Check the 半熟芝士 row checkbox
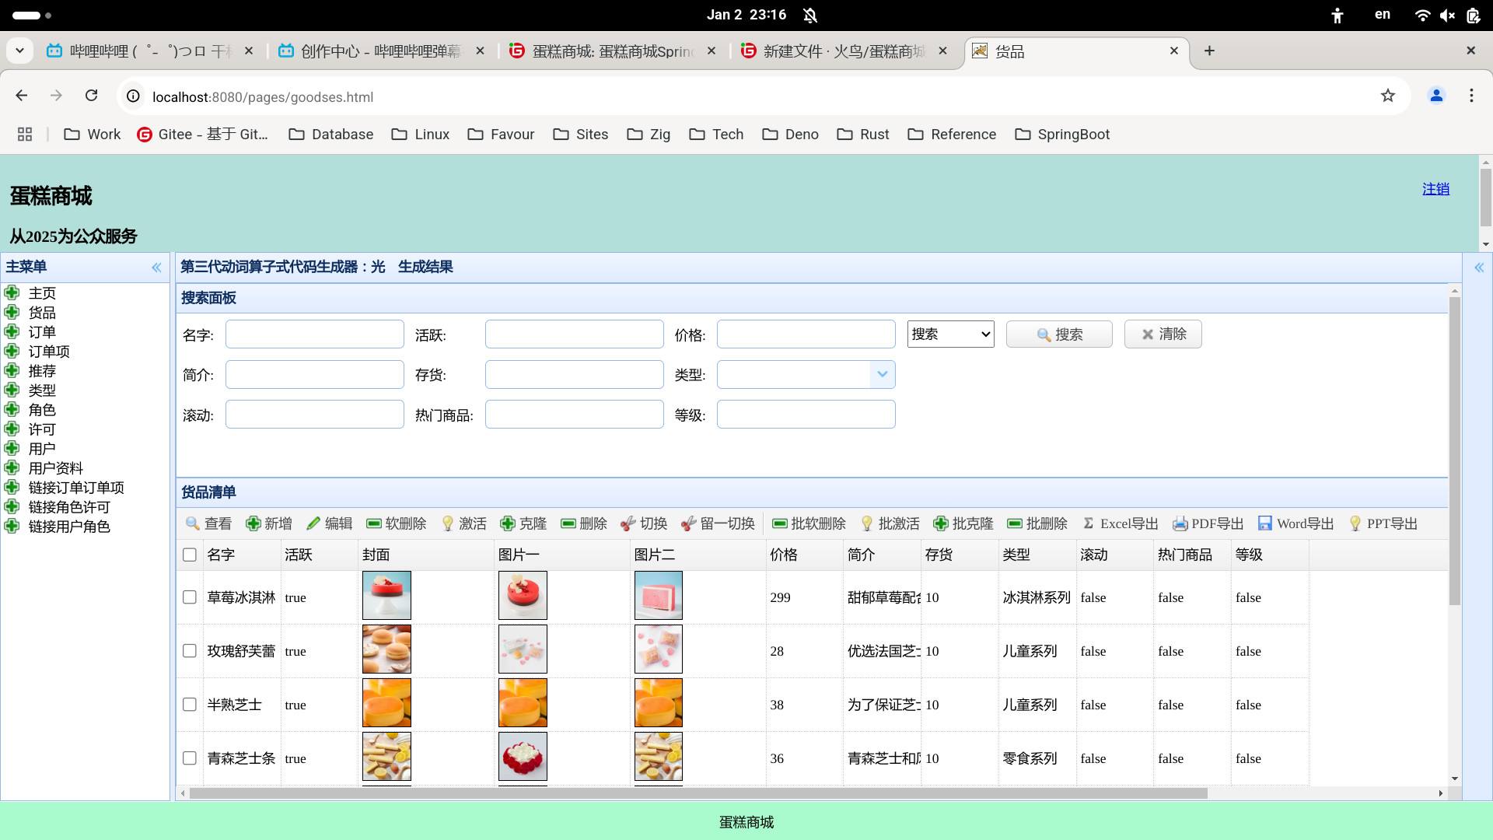Image resolution: width=1493 pixels, height=840 pixels. [x=189, y=705]
